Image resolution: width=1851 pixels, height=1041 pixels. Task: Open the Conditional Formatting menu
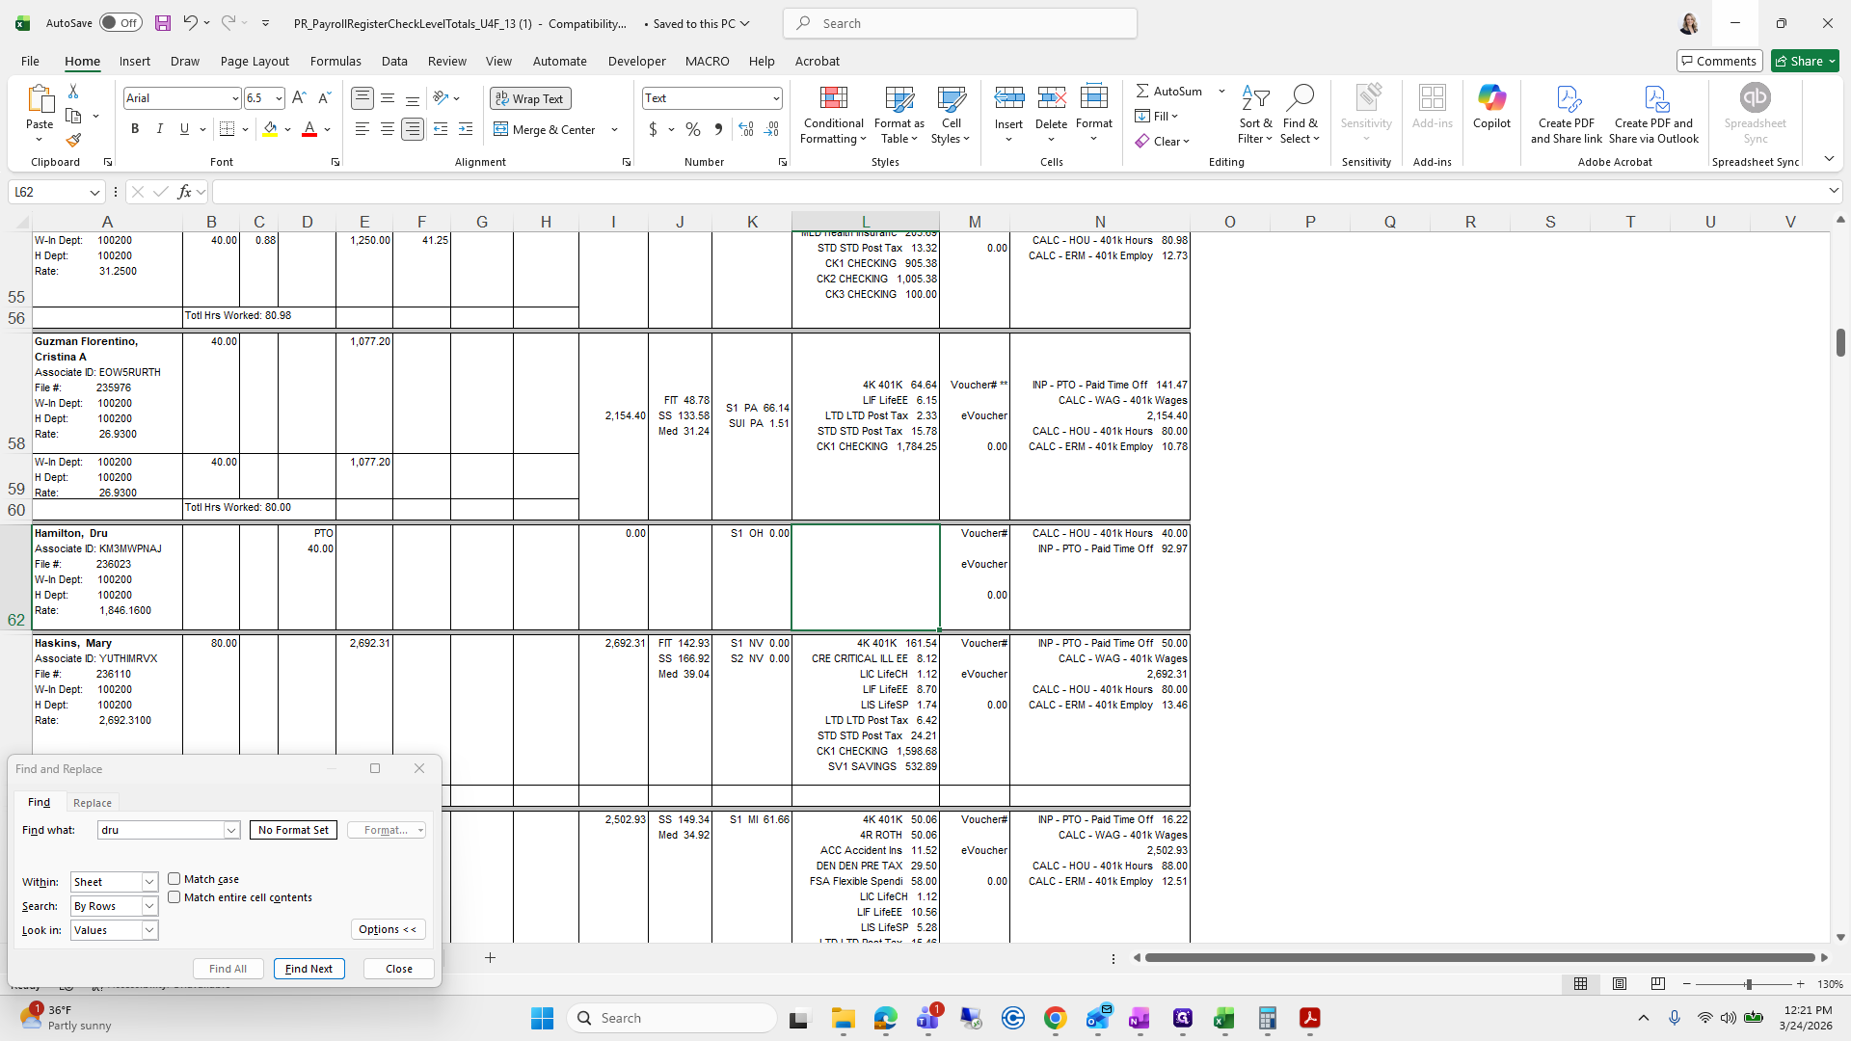(833, 116)
